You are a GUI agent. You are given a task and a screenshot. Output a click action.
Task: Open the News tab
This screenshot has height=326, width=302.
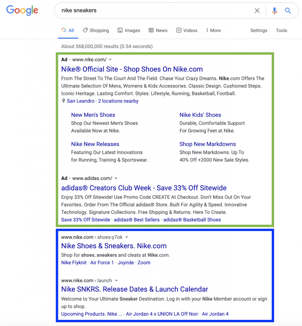click(158, 30)
